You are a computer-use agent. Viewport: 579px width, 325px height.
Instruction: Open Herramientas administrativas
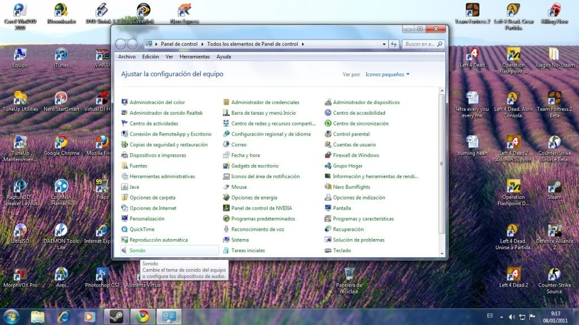(x=162, y=176)
